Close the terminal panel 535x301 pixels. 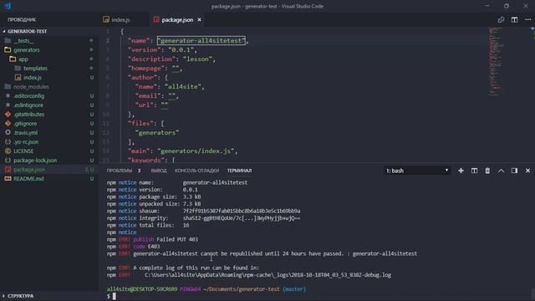coord(527,171)
